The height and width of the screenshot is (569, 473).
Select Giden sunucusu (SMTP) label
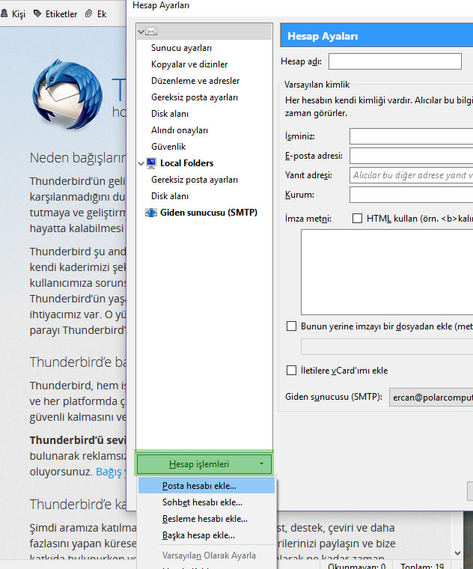click(x=209, y=213)
